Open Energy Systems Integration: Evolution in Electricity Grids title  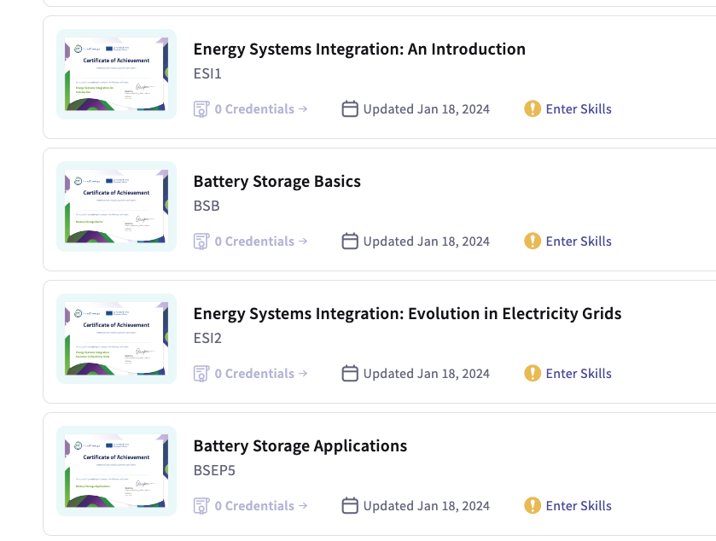coord(407,314)
